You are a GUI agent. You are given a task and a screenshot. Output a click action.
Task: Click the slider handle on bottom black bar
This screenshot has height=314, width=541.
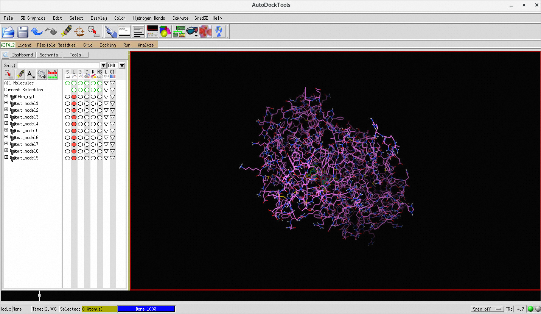(39, 295)
